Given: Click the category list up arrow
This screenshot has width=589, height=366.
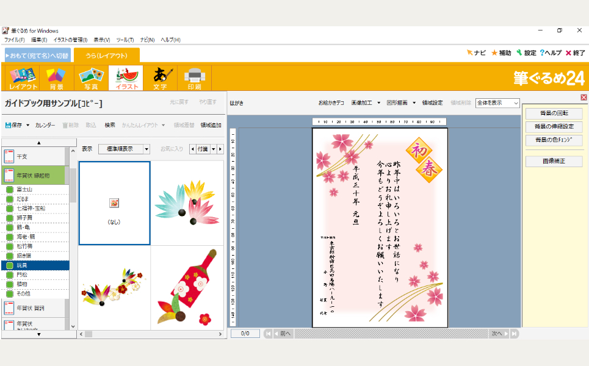Looking at the screenshot, I should click(x=38, y=143).
